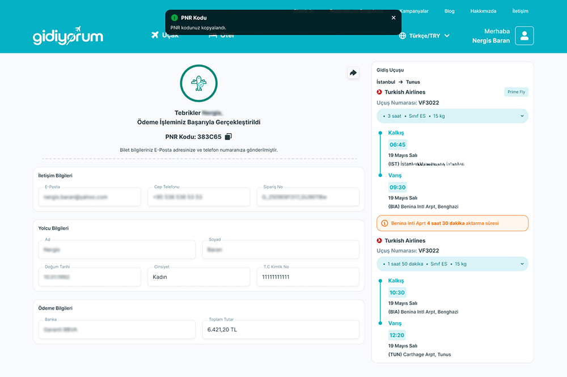The width and height of the screenshot is (567, 377).
Task: Go to the Hakkımızda page
Action: (483, 11)
